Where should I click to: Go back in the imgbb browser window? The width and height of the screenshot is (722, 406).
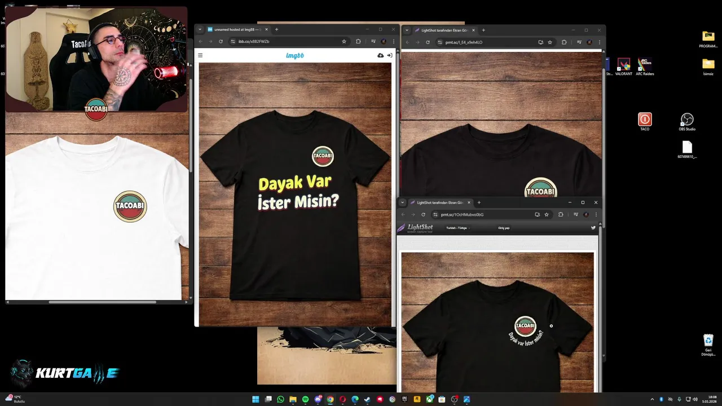pos(200,41)
